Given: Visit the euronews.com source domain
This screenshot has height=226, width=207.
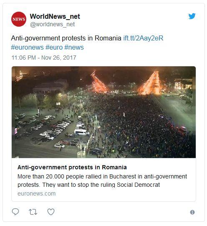Looking at the screenshot, I should click(x=36, y=193).
